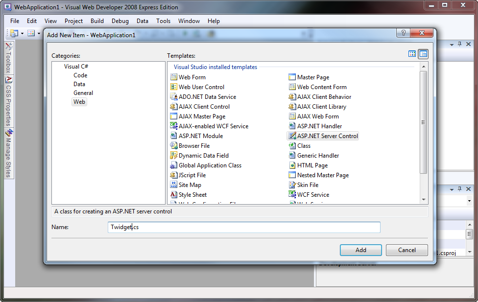Select the ASP.NET Server Control template icon

pyautogui.click(x=292, y=136)
